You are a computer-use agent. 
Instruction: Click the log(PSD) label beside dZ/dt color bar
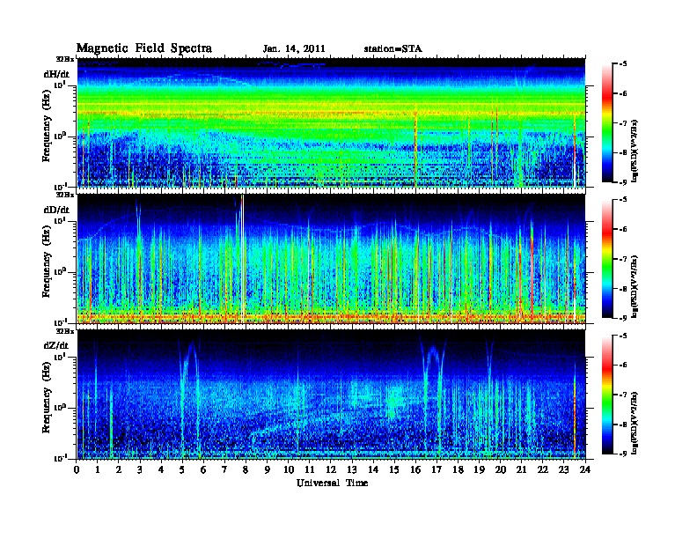[x=635, y=422]
